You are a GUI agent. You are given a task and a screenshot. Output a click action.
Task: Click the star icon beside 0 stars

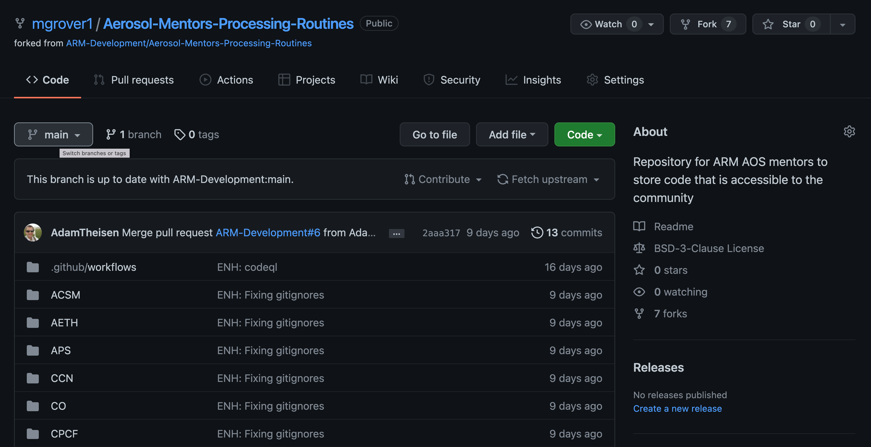(639, 270)
